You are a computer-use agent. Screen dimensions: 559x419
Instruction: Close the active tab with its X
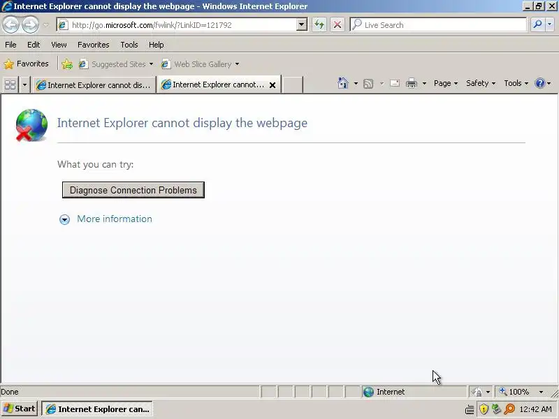[273, 84]
